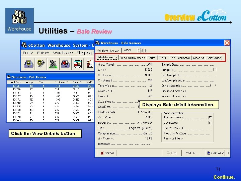Click the Bale Review list window title icon
The image size is (241, 181).
pyautogui.click(x=9, y=77)
